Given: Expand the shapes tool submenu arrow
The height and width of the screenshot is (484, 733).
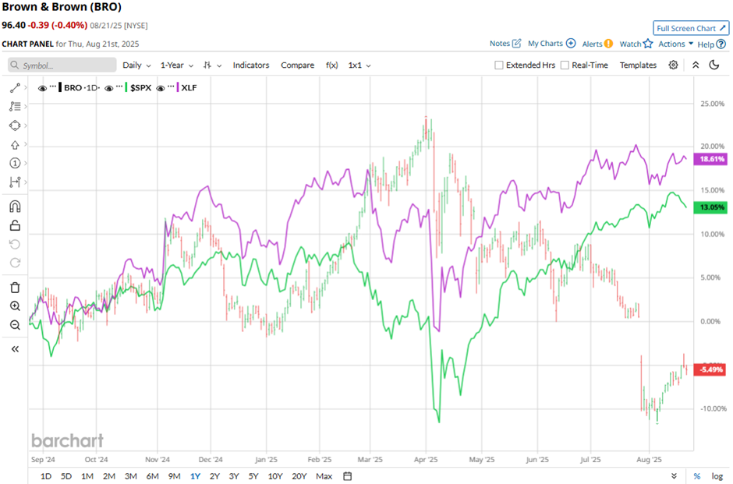Looking at the screenshot, I should click(x=25, y=125).
